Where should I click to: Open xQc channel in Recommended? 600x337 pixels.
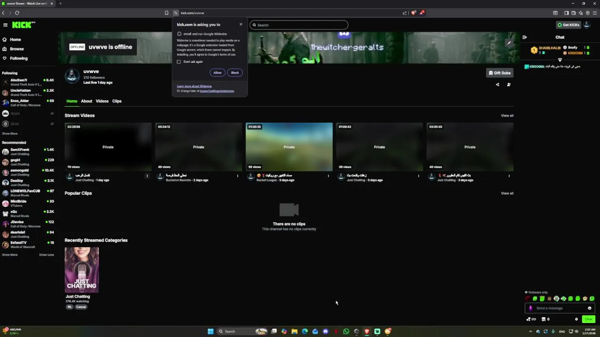click(28, 213)
